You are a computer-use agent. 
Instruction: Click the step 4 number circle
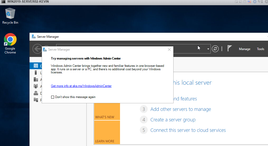pyautogui.click(x=144, y=120)
